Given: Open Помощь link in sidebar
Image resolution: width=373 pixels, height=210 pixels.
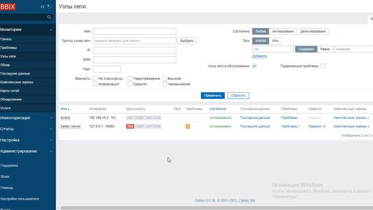Looking at the screenshot, I should [x=7, y=188].
